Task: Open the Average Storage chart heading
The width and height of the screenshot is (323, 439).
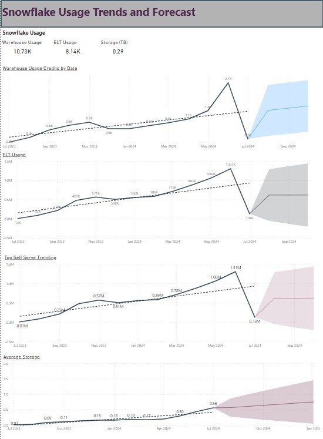Action: pos(21,357)
